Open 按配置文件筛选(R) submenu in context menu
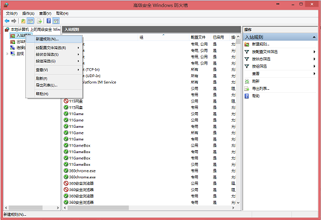Screen dimensions: 321x220 [x=54, y=48]
